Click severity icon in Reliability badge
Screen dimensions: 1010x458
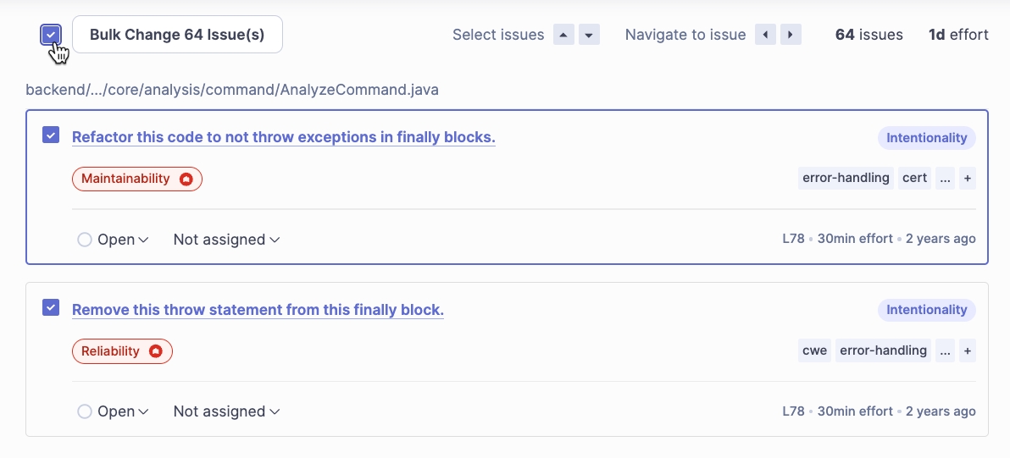(156, 351)
